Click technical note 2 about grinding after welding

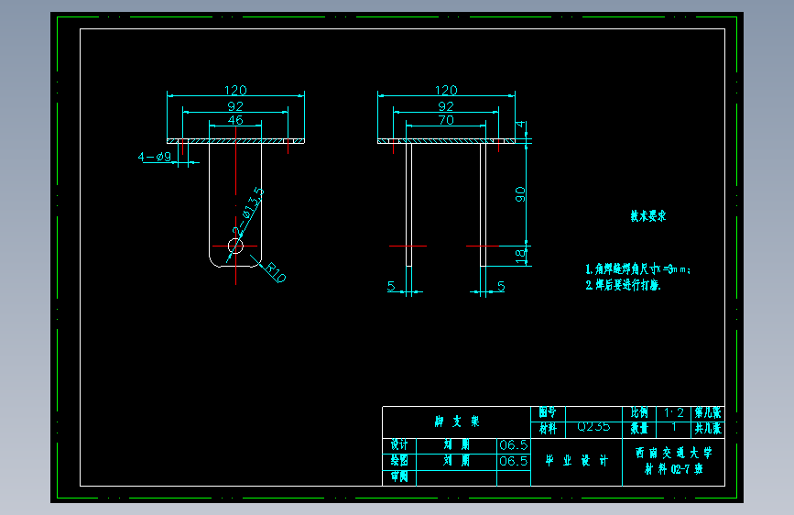(x=624, y=285)
